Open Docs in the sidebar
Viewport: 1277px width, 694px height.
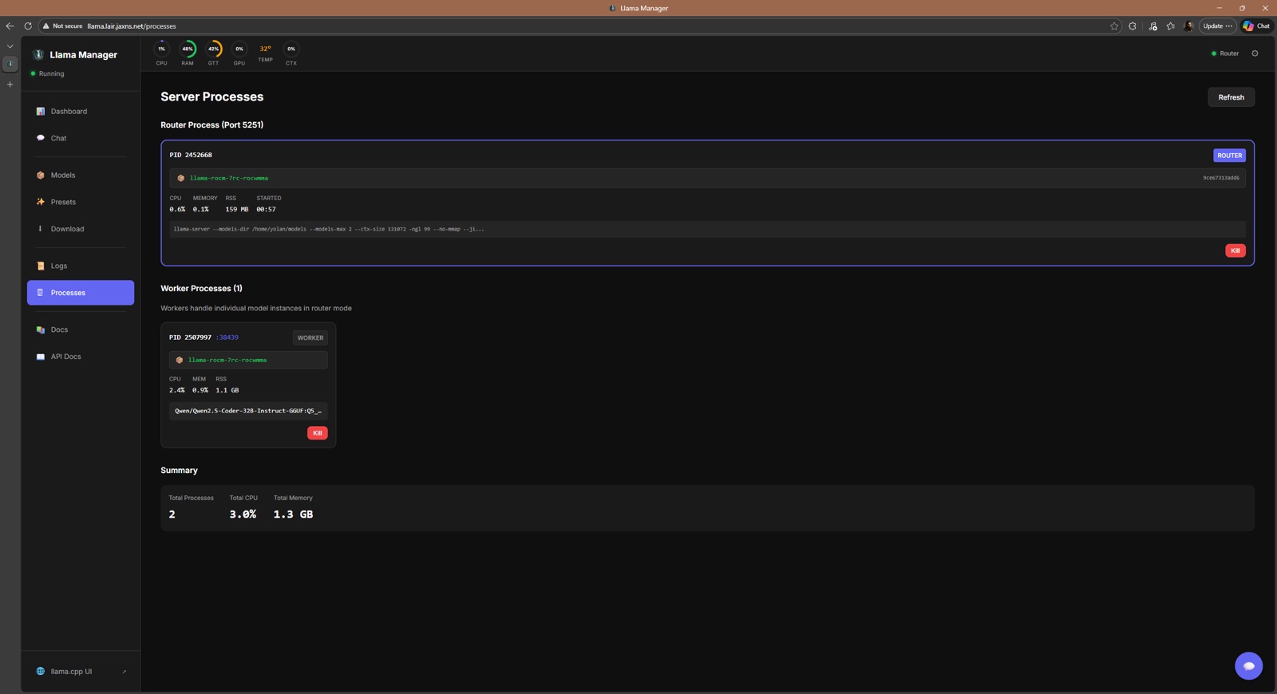click(x=81, y=329)
